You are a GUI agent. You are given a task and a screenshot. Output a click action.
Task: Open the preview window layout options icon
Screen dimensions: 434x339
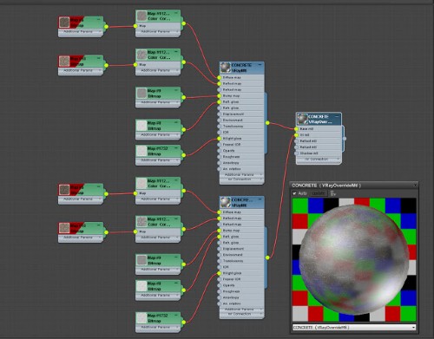pos(333,193)
